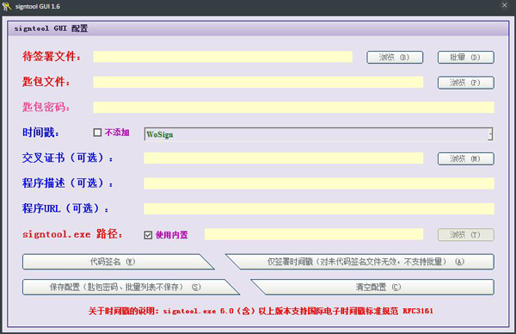Screen dimensions: 516x334
Task: Uncheck the 使用内置 signtool checkbox
Action: pos(148,235)
